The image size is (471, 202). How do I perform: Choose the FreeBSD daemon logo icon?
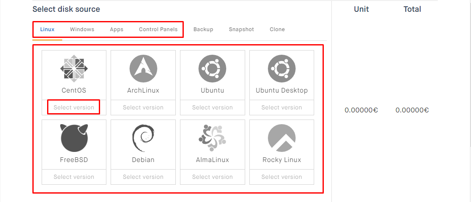point(74,138)
